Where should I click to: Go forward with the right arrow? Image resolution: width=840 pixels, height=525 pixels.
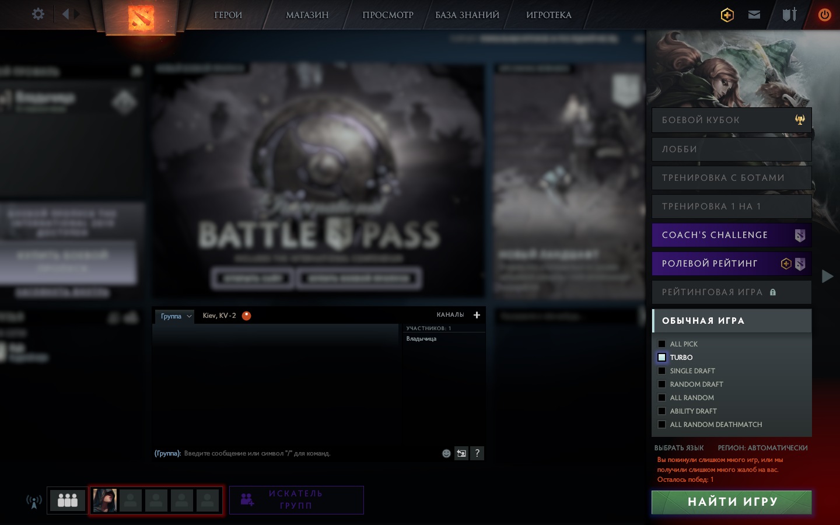[x=76, y=14]
